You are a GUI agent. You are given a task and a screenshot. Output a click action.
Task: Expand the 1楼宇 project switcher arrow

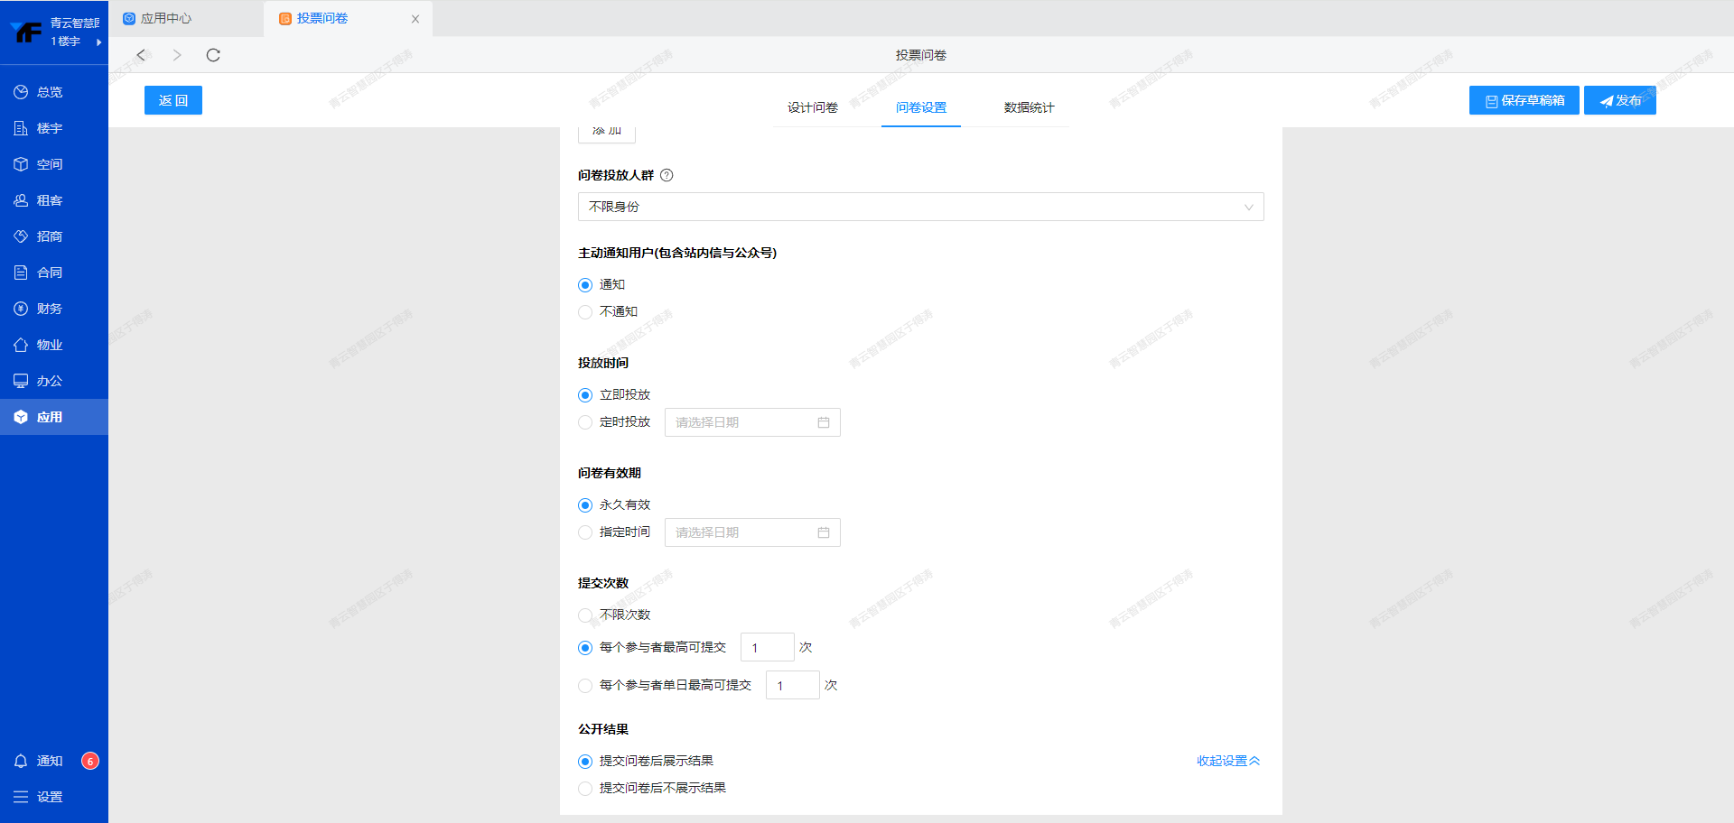[98, 42]
